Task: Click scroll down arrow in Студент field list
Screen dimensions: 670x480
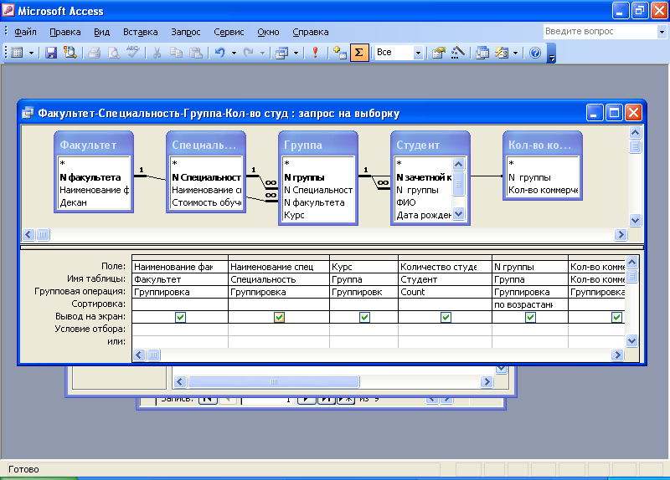Action: pyautogui.click(x=458, y=214)
